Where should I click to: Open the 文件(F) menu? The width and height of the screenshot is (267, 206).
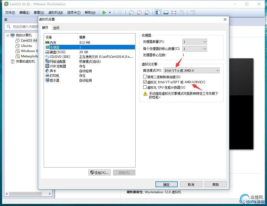(x=10, y=12)
